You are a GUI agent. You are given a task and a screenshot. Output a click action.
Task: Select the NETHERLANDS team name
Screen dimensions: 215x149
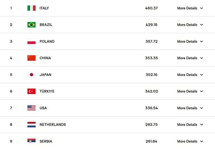(53, 124)
